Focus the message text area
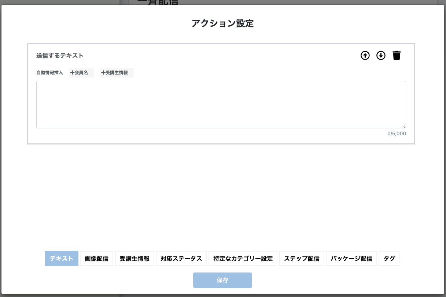This screenshot has height=297, width=446. coord(221,104)
